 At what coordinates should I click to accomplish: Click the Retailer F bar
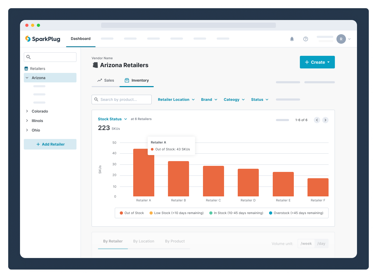point(318,187)
